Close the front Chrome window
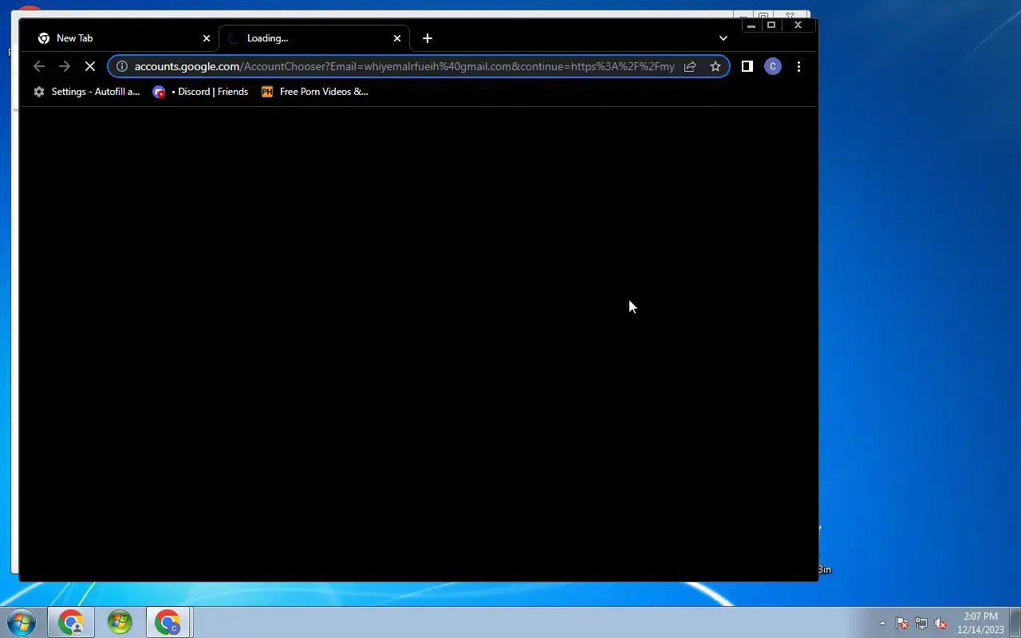The image size is (1021, 638). click(x=798, y=26)
